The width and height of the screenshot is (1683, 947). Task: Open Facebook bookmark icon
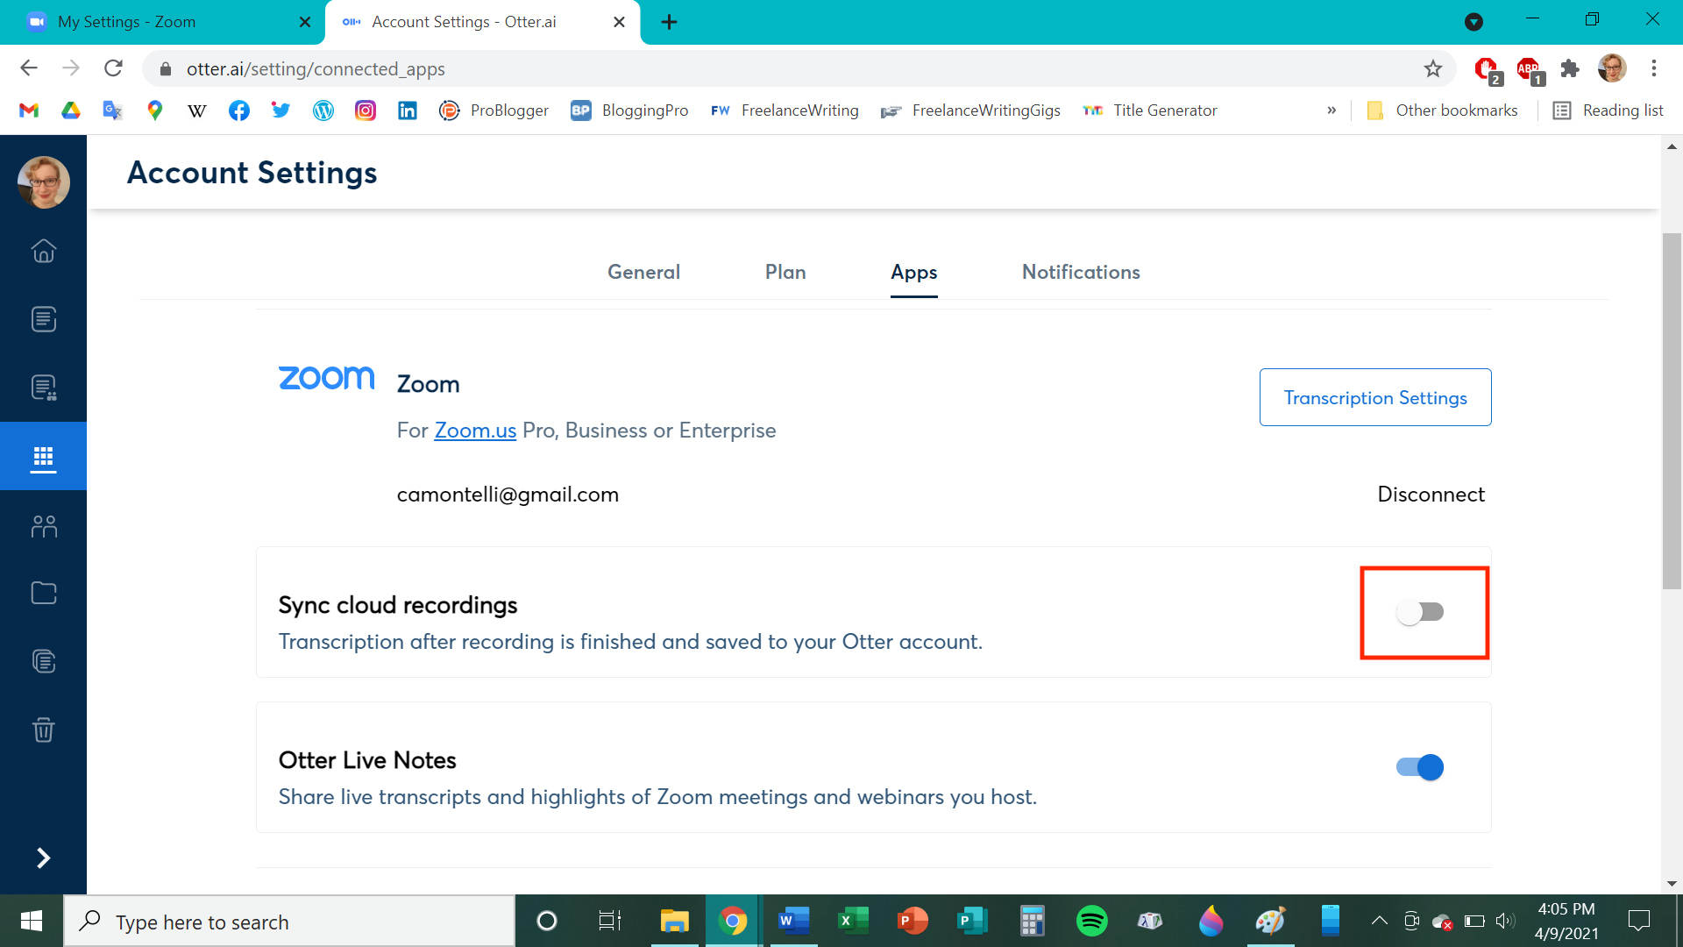pyautogui.click(x=239, y=110)
